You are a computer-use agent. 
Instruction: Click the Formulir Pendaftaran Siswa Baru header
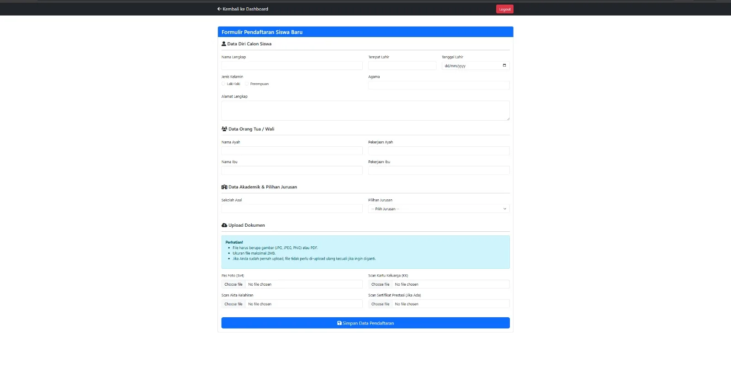click(x=365, y=32)
